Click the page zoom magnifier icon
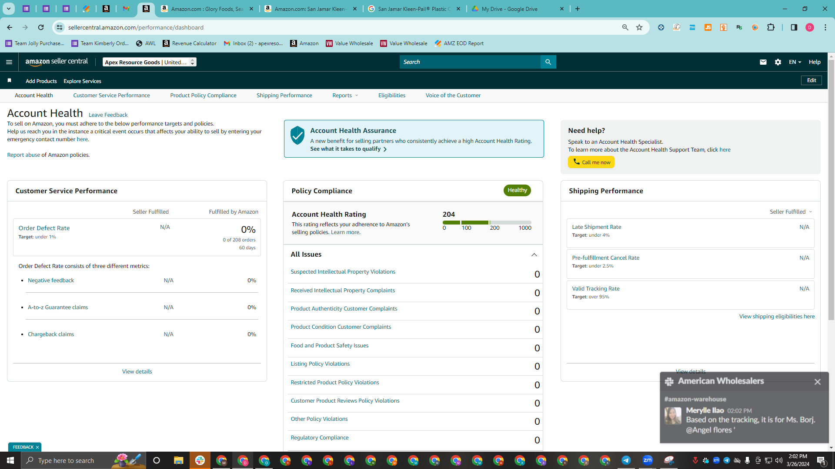 point(625,27)
